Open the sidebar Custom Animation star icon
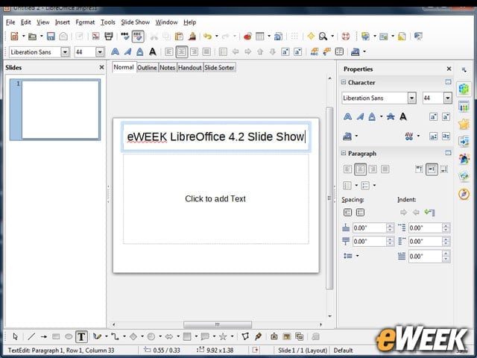Image resolution: width=477 pixels, height=358 pixels. coord(464,124)
